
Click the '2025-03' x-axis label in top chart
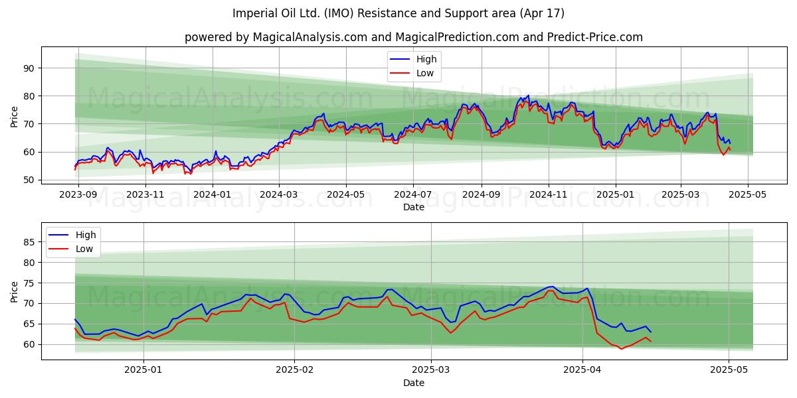(x=680, y=196)
